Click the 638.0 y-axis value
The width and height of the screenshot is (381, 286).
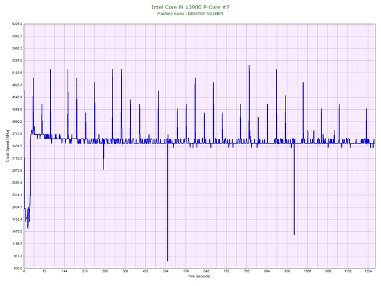(18, 268)
